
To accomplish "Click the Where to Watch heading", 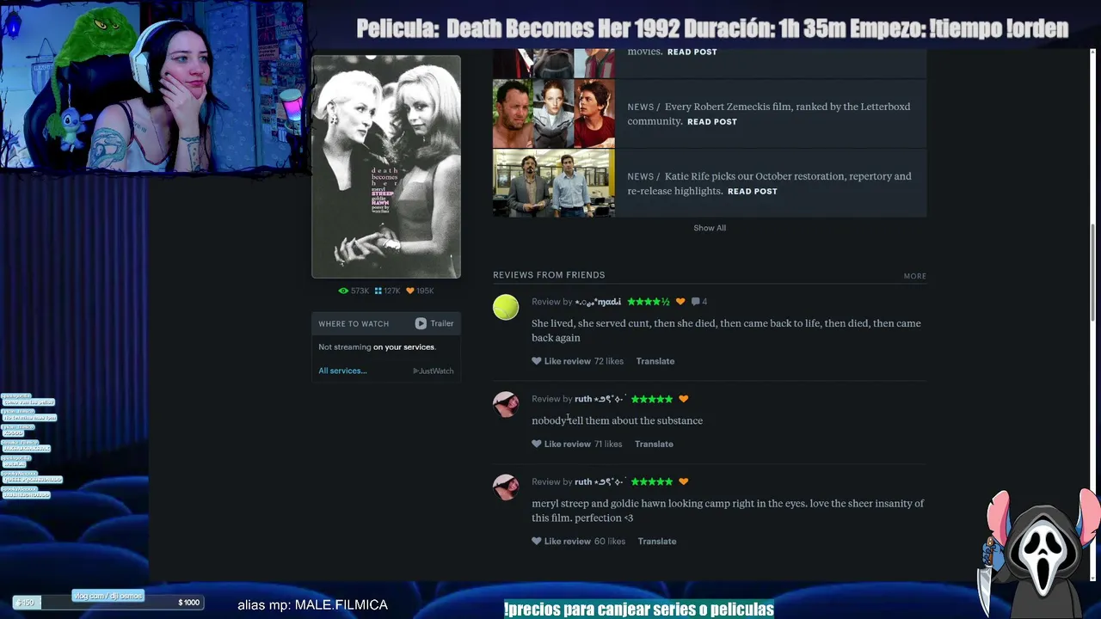I will pos(354,324).
